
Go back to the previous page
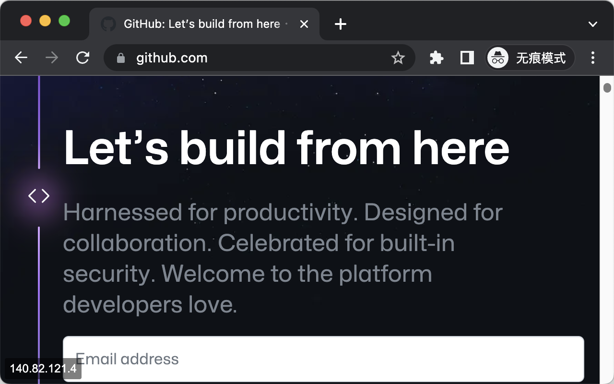(x=21, y=58)
